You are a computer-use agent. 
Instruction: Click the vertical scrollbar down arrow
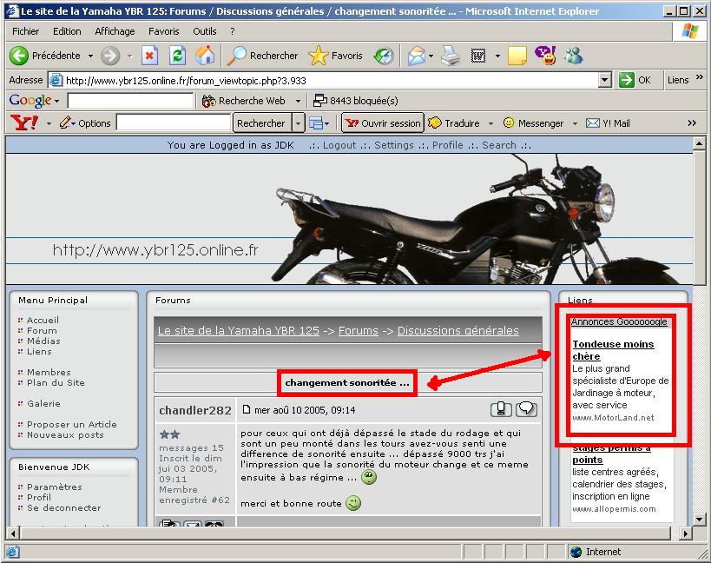point(699,520)
